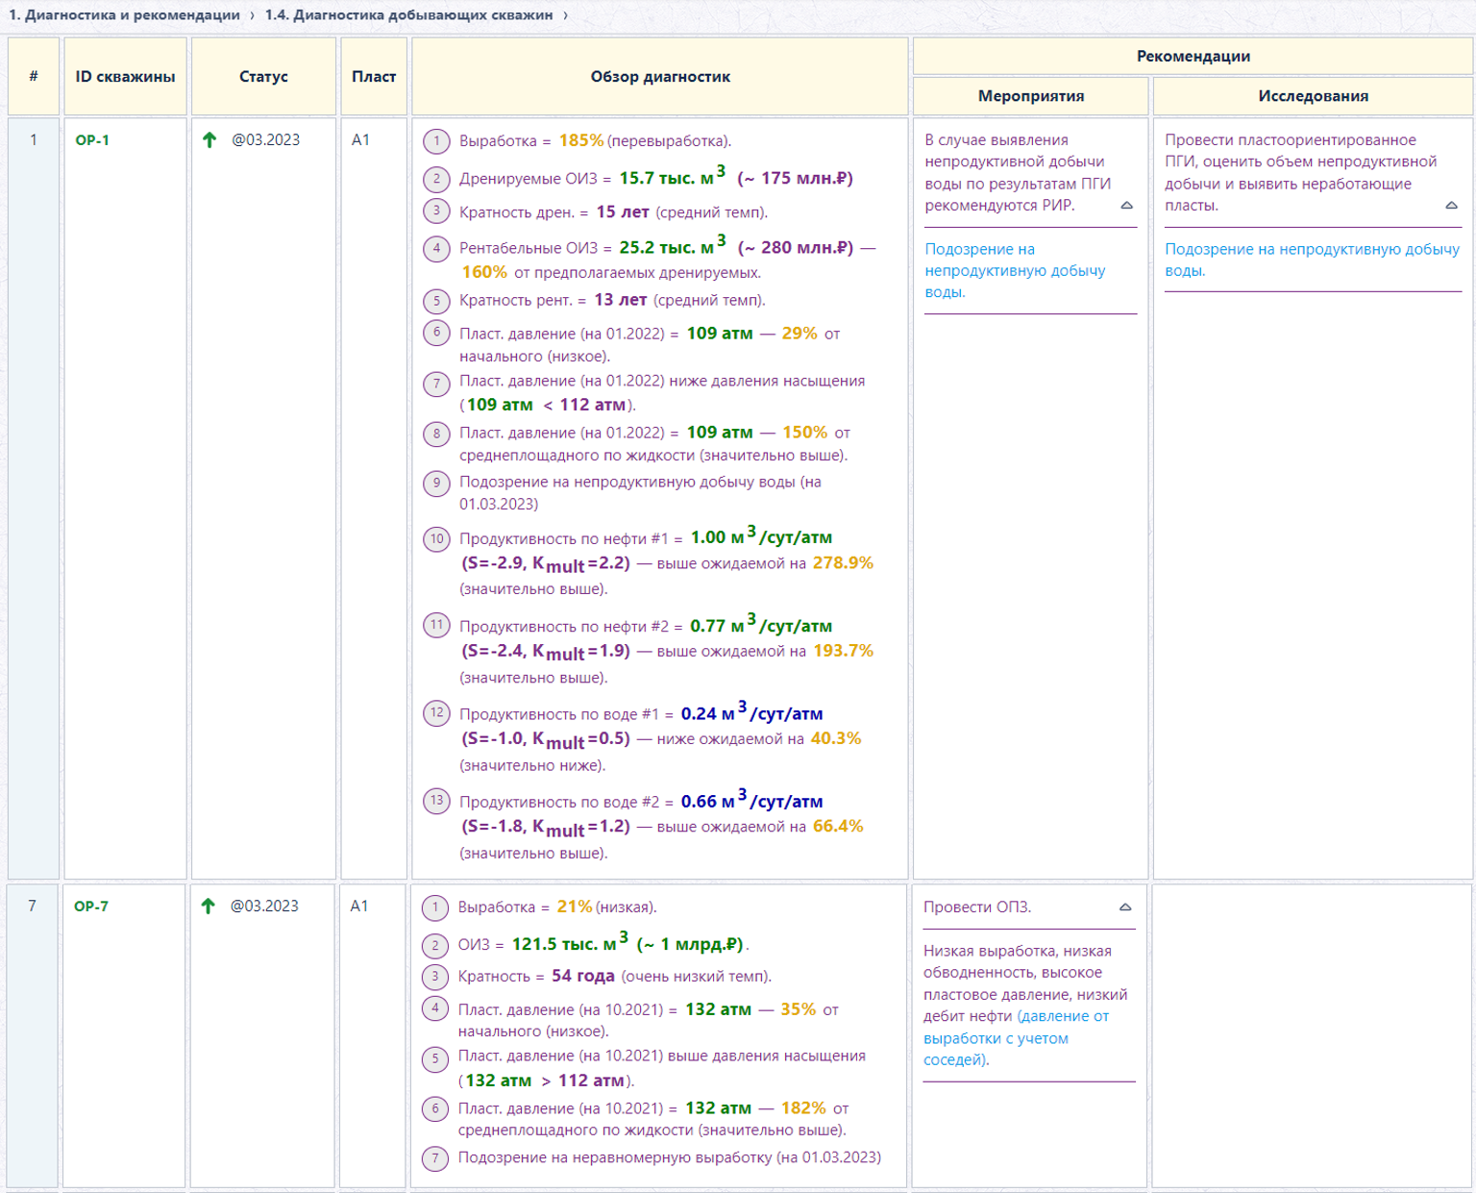
Task: Click circled number 3 for Кратность 54 года
Action: coord(434,977)
